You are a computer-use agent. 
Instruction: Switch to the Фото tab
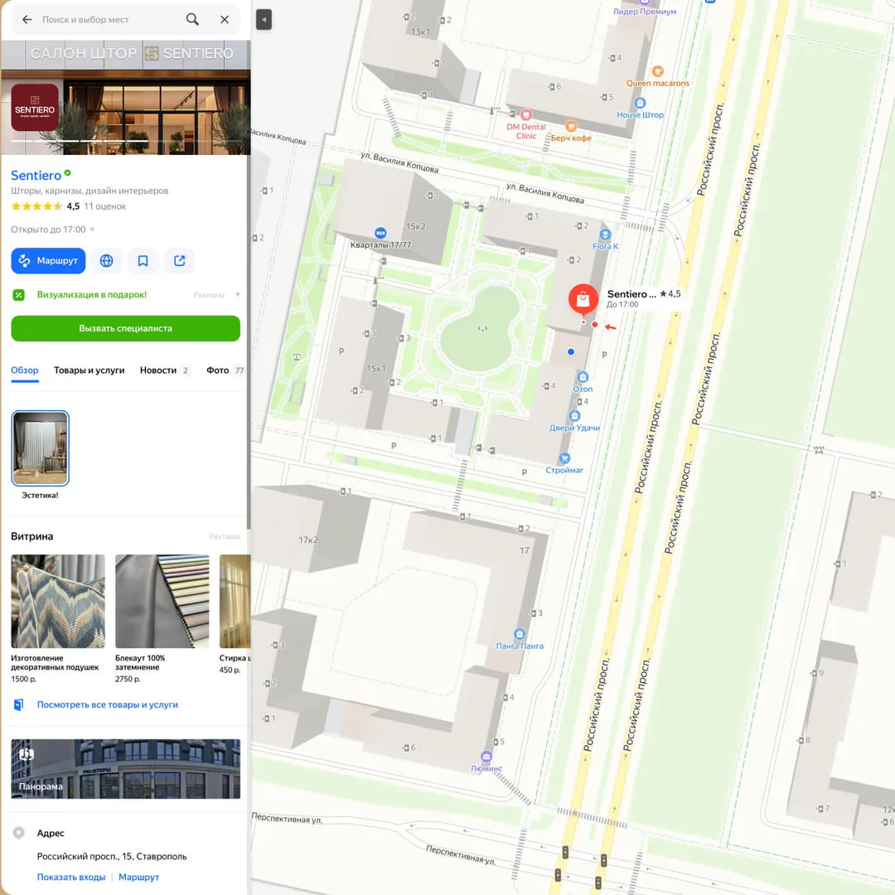[x=225, y=370]
